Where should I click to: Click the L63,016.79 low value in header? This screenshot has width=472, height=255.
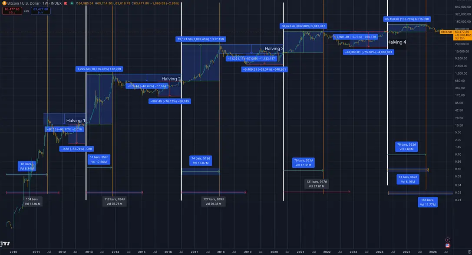click(122, 3)
